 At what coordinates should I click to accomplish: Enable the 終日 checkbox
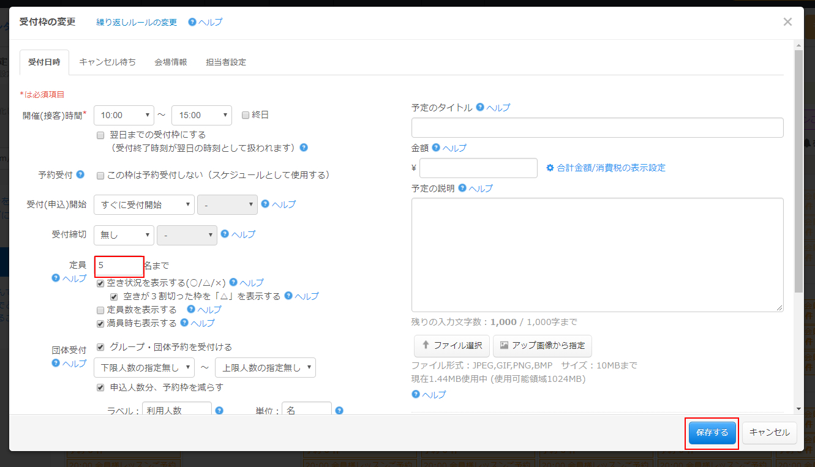pos(246,114)
